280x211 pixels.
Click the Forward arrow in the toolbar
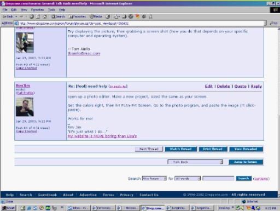point(21,16)
